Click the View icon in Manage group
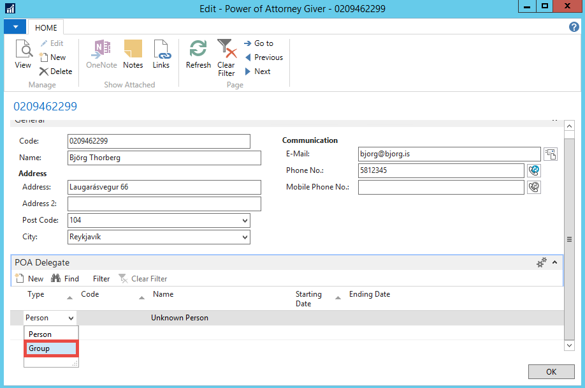The image size is (585, 388). (x=23, y=54)
